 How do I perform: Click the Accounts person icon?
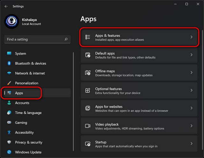(x=9, y=103)
